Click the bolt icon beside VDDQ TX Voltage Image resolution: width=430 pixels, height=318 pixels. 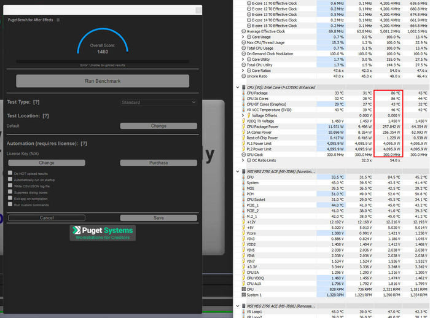243,121
